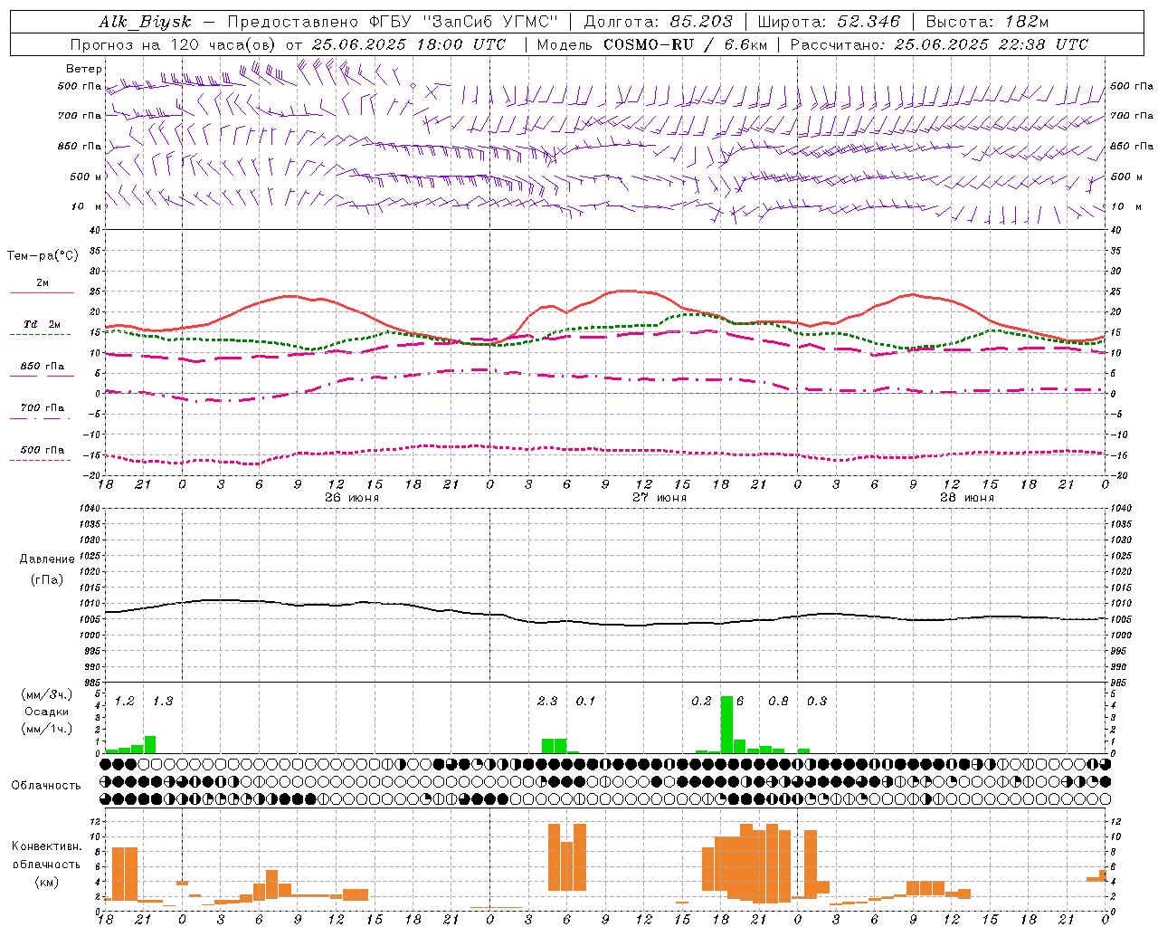The image size is (1158, 927).
Task: Click right wind-axis label '500 гПа'
Action: [1132, 86]
